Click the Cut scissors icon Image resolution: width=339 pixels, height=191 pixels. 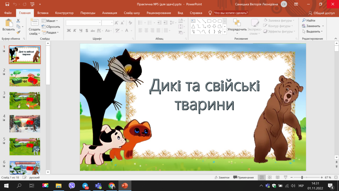pyautogui.click(x=18, y=21)
